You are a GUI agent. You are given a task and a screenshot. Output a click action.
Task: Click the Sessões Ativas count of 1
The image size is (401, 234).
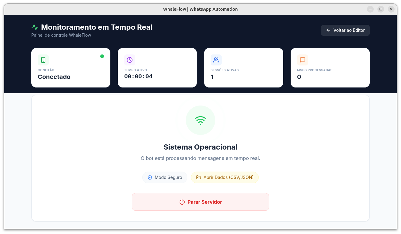212,77
